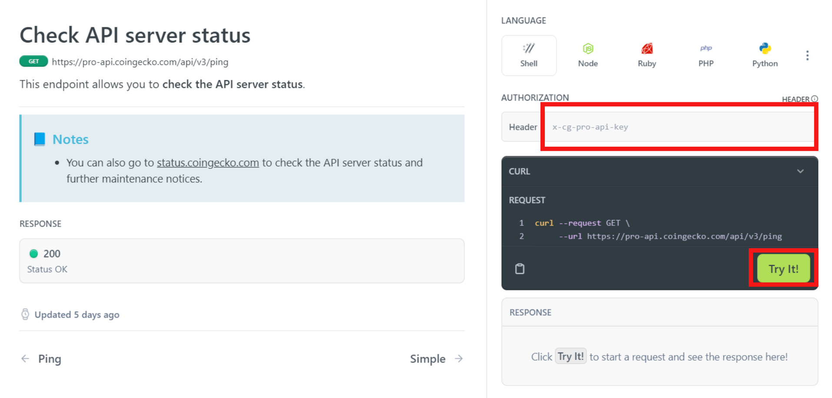Click the Try It! label in response hint
This screenshot has height=398, width=832.
(570, 357)
